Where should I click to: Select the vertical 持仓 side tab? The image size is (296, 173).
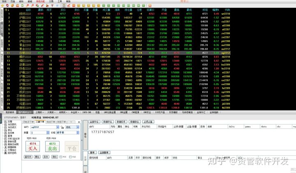tap(86, 135)
